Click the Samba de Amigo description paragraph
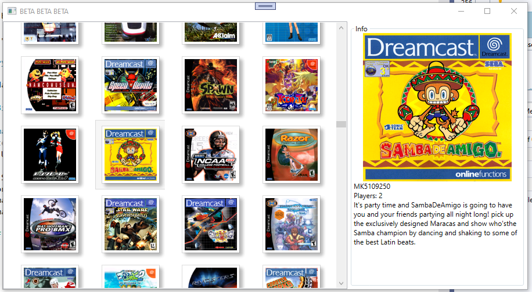Screen dimensions: 532x292 click(x=436, y=224)
